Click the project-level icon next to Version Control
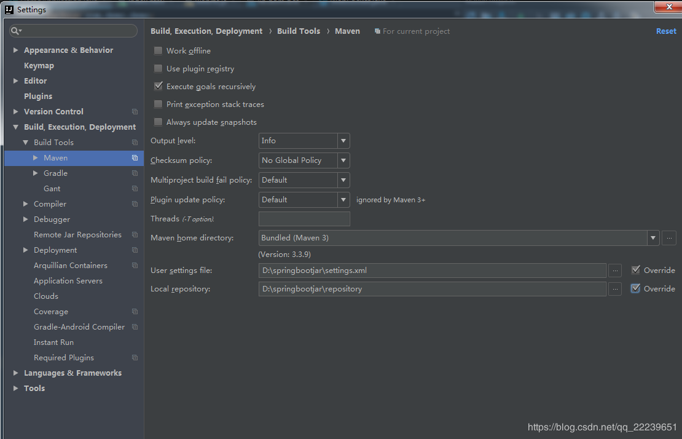This screenshot has height=439, width=682. 135,112
